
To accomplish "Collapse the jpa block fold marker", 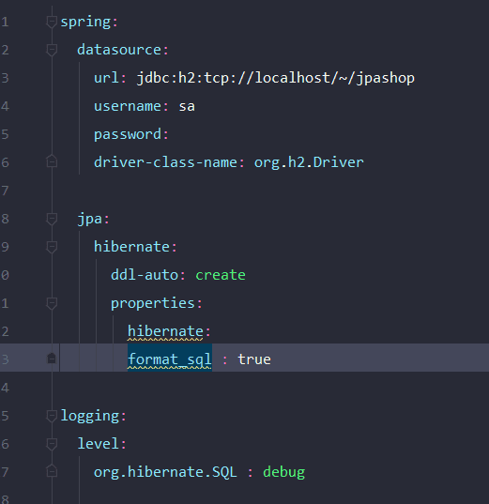I will [52, 219].
